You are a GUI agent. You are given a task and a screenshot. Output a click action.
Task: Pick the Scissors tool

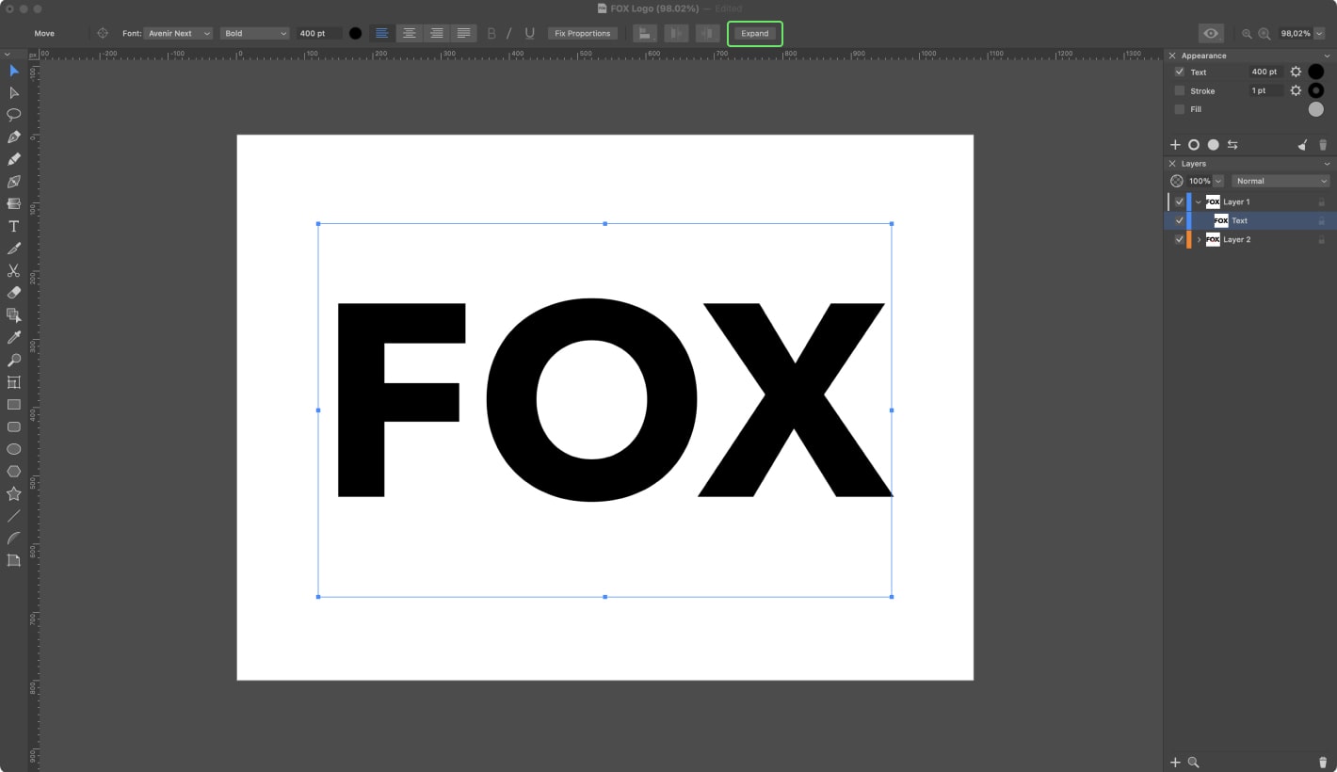pos(14,270)
